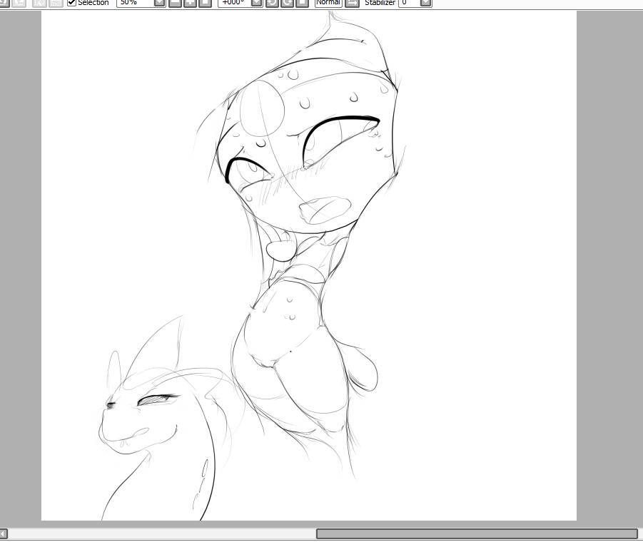Flip the view horizontally using the arrow icon
Image resolution: width=643 pixels, height=542 pixels.
tap(352, 3)
